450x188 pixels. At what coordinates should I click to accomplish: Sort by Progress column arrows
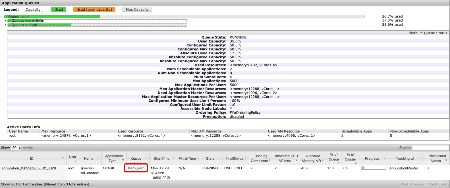coord(384,158)
